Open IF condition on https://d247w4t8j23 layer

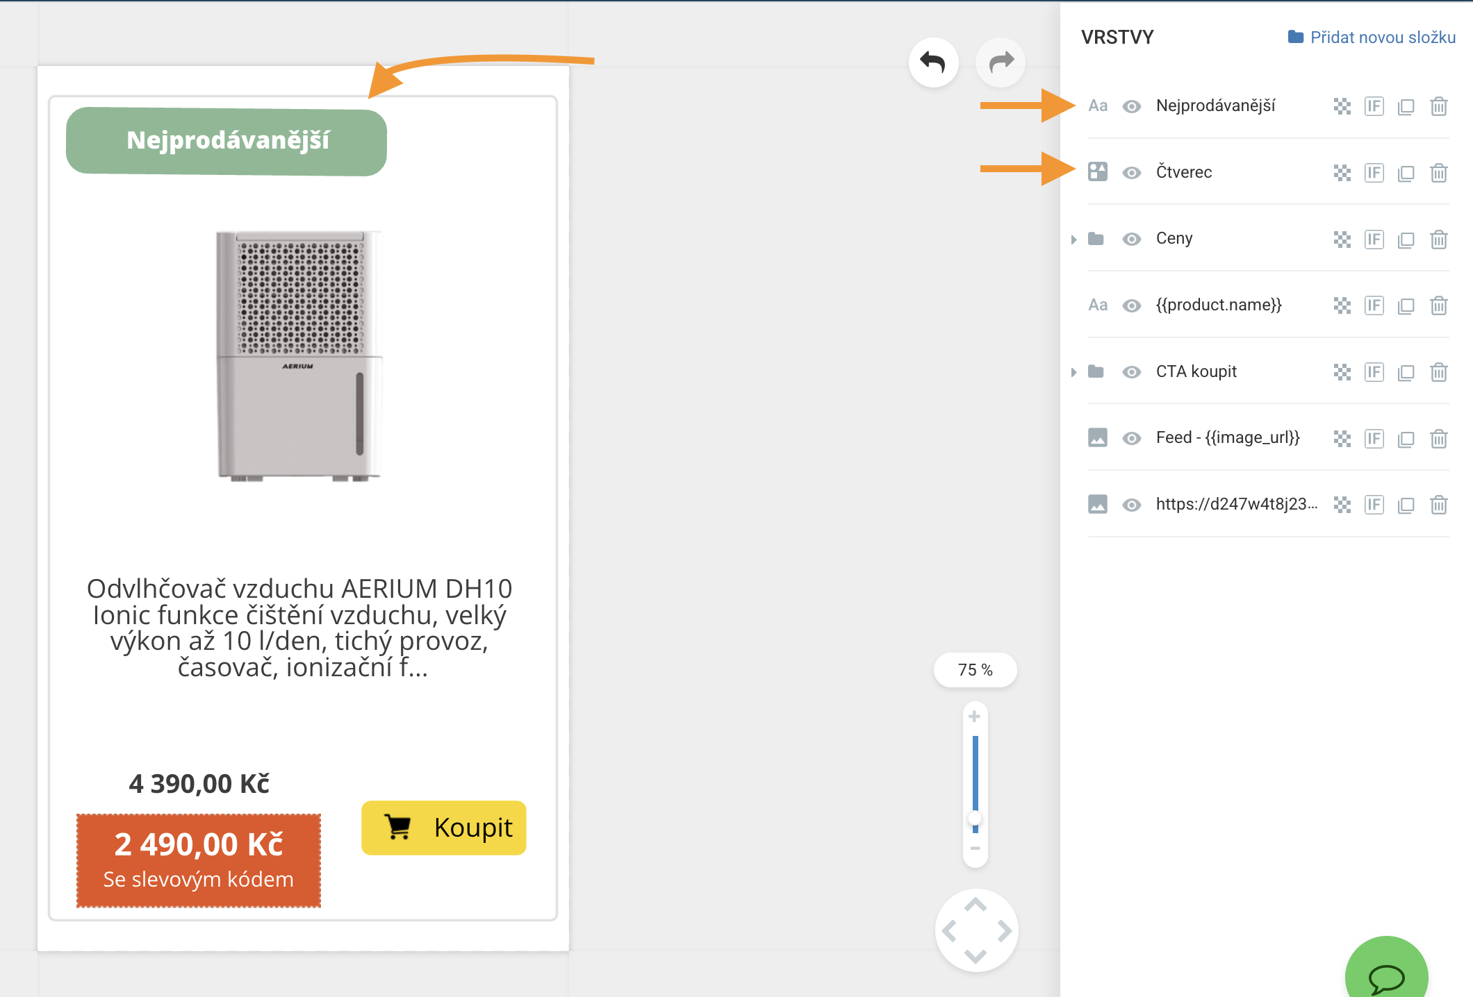(1374, 505)
